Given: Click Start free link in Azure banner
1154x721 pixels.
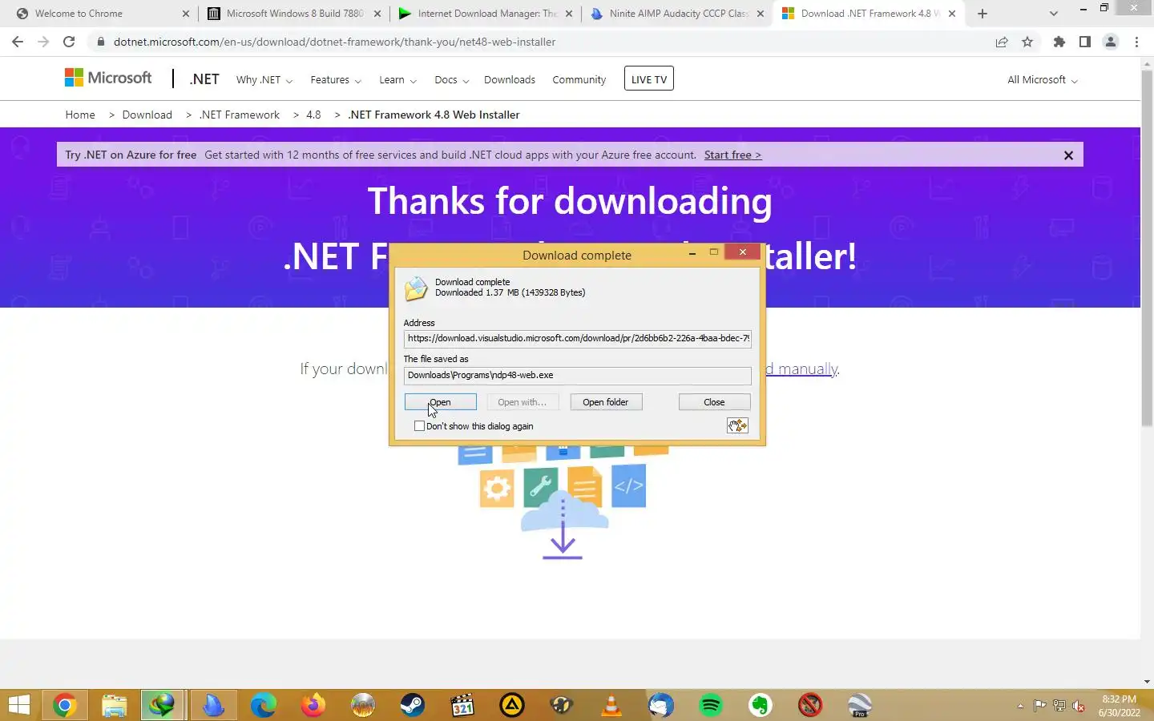Looking at the screenshot, I should (732, 155).
